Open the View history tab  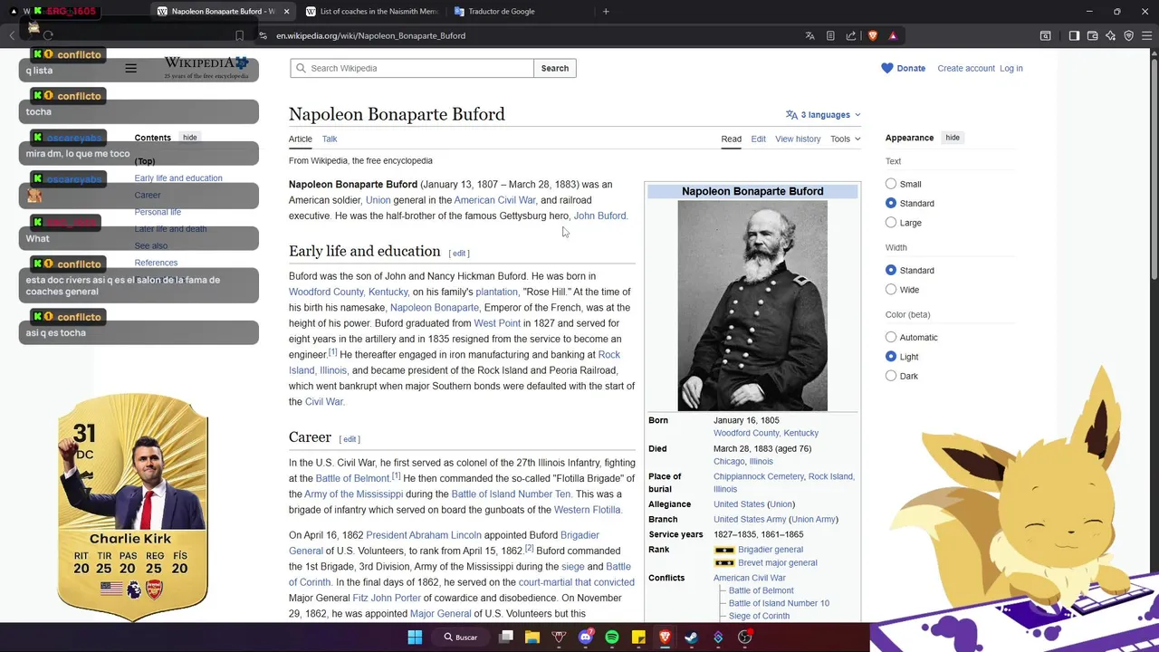coord(798,139)
